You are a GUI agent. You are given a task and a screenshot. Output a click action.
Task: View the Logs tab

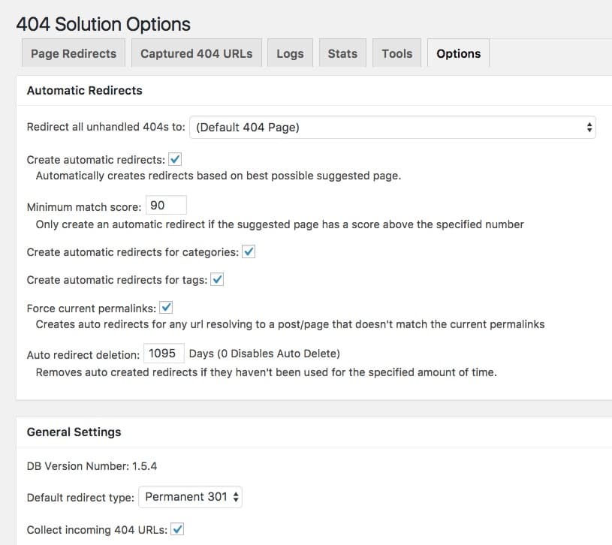click(290, 53)
